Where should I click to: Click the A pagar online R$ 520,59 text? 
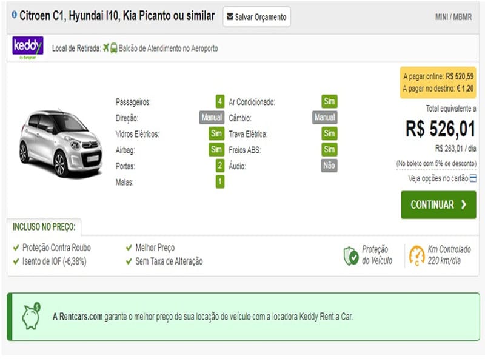438,76
